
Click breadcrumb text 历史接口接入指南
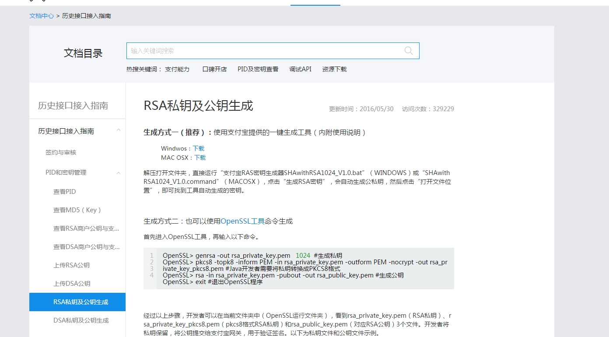[x=87, y=16]
